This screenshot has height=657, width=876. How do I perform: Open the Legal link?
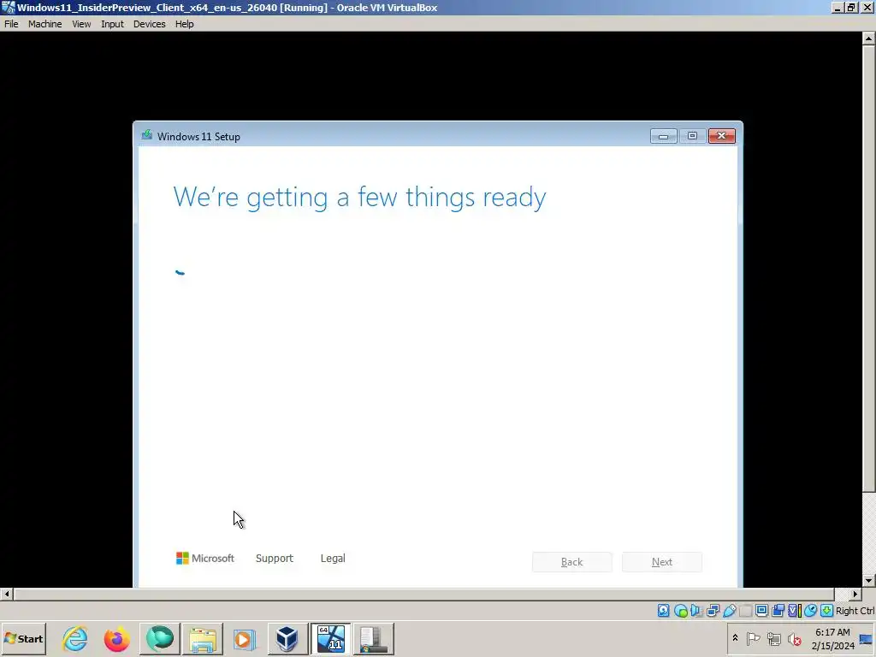point(333,558)
